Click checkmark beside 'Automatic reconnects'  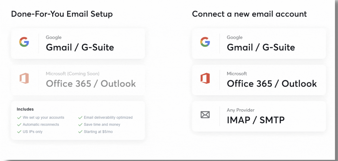(x=19, y=125)
